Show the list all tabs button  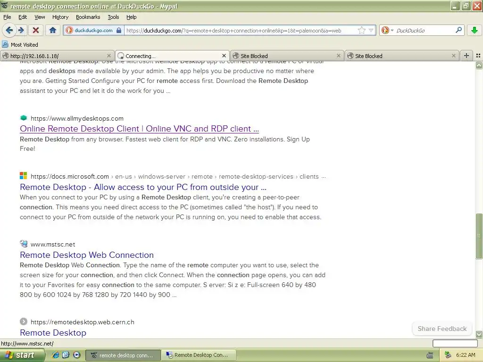click(x=478, y=56)
